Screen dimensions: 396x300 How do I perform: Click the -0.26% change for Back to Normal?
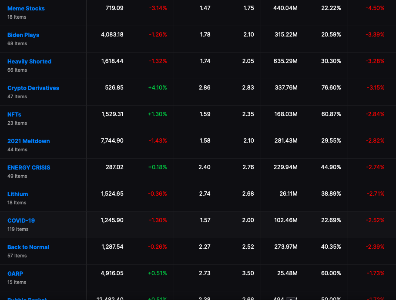pos(158,247)
